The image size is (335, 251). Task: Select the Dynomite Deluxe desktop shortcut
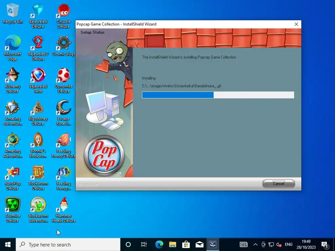(x=64, y=81)
